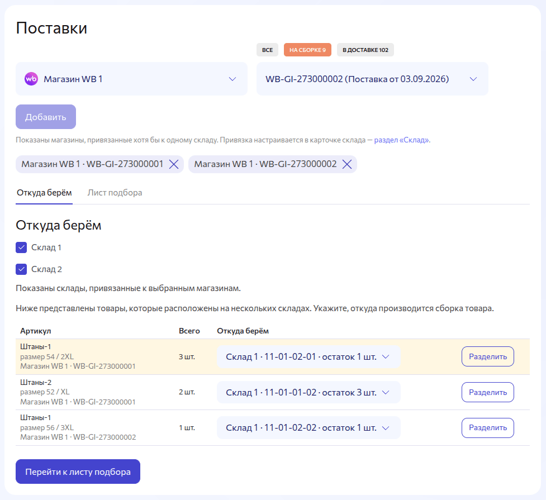The image size is (546, 500).
Task: Open the Магазин WB 1 store dropdown
Action: 132,79
